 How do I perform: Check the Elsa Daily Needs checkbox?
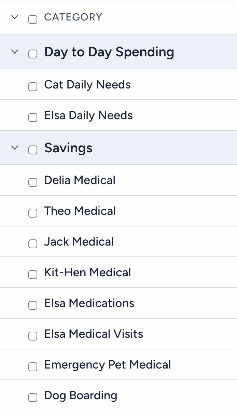pyautogui.click(x=33, y=117)
